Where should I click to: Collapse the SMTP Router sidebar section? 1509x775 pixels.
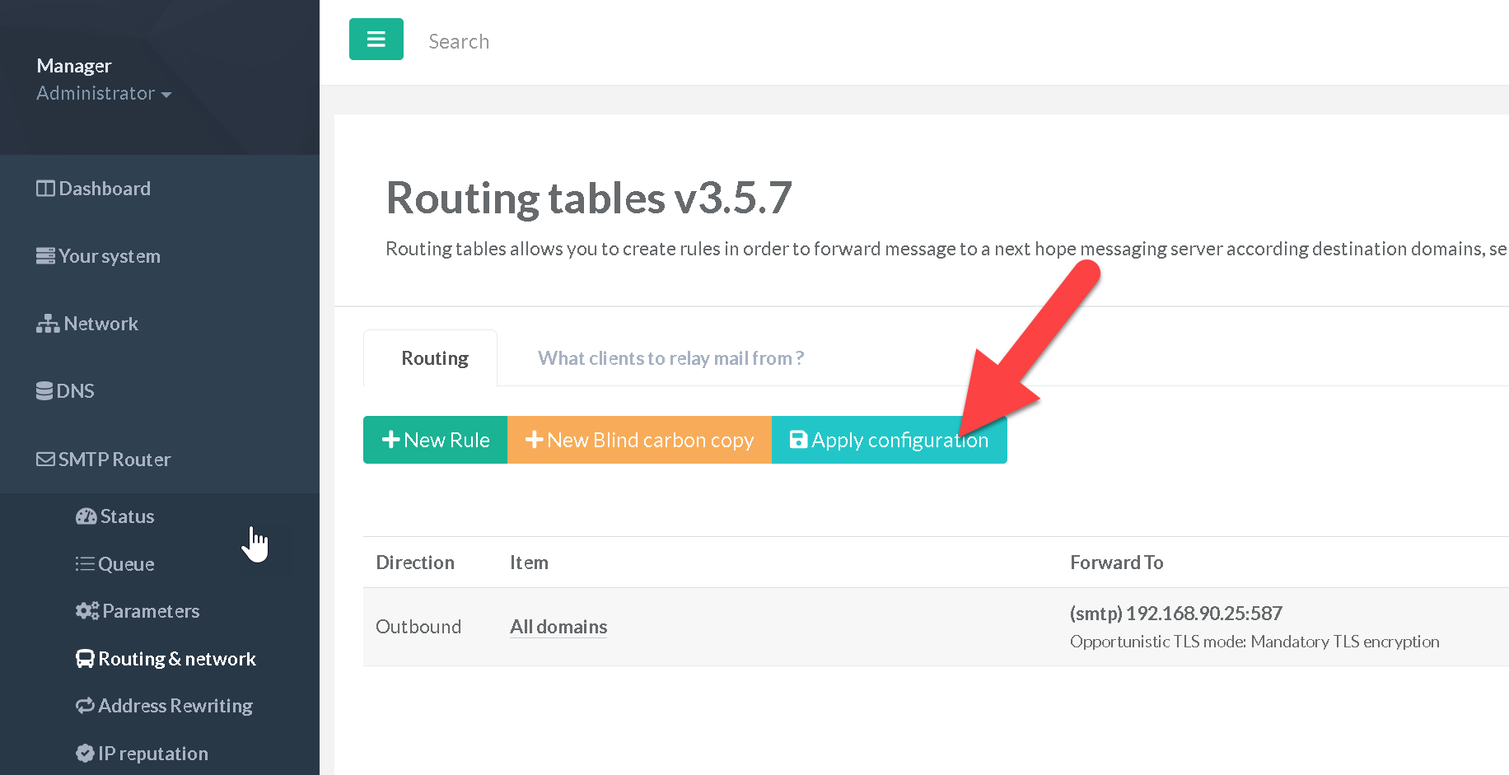(x=114, y=460)
